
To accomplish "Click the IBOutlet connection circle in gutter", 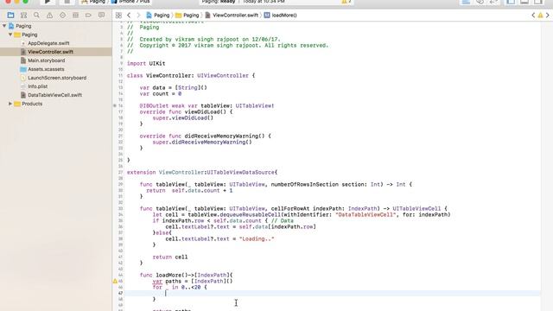I will [115, 105].
